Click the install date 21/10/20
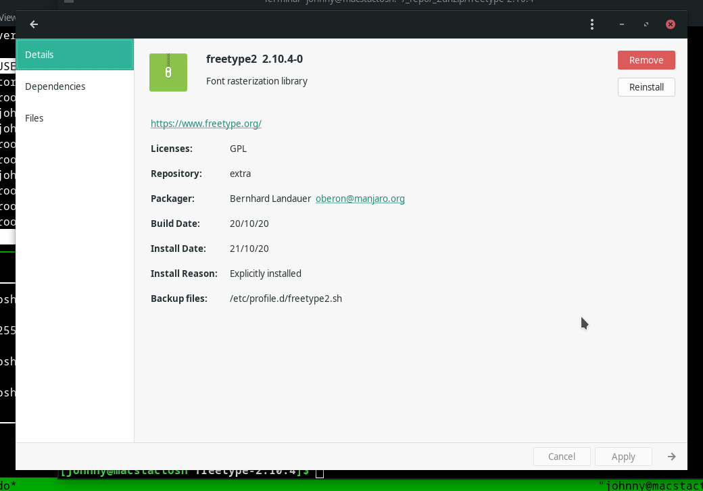 pos(249,249)
